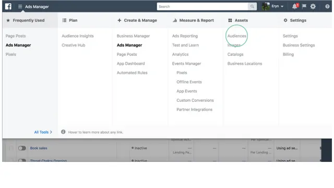Open Ads Manager under Frequently Used
This screenshot has height=188, width=334.
(18, 45)
